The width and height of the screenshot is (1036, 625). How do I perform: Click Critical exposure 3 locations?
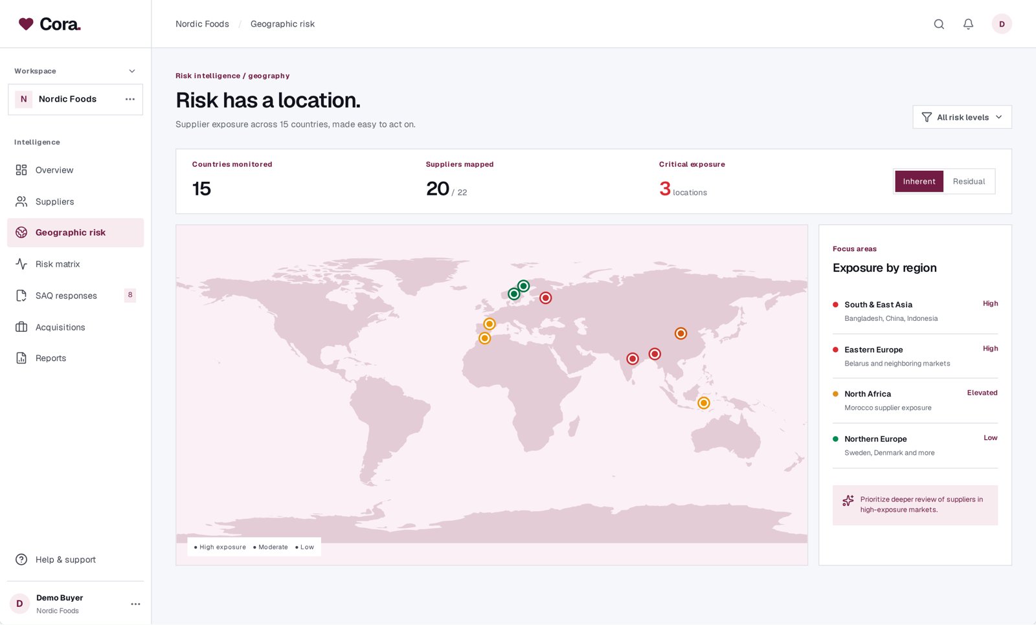[x=683, y=189]
